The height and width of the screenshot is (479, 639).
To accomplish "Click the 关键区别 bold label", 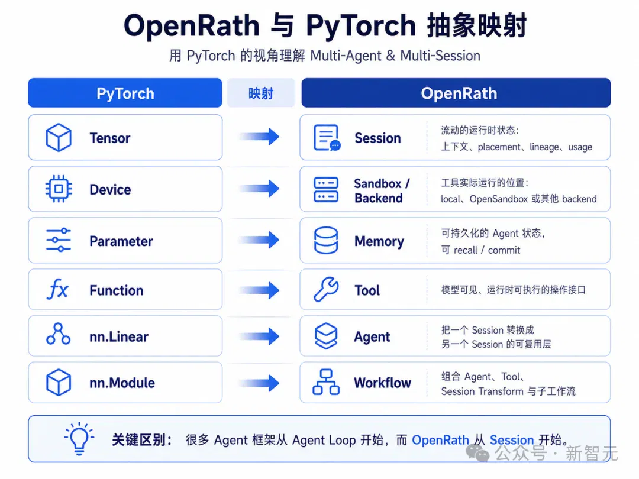I will tap(142, 440).
